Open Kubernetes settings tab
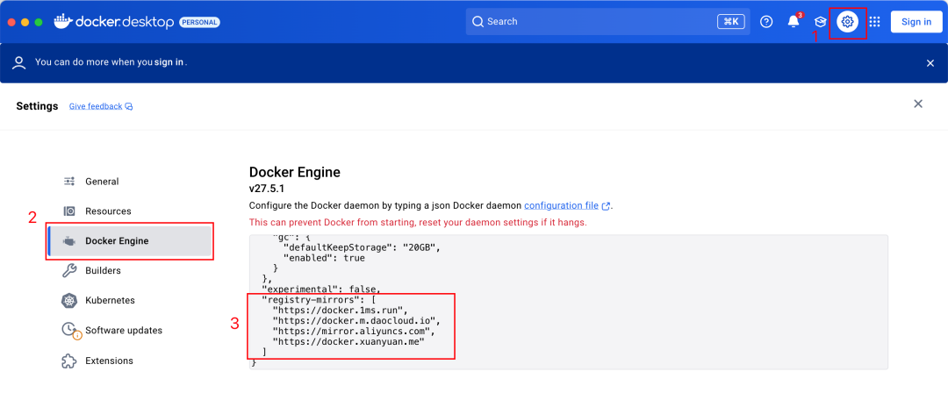 pyautogui.click(x=130, y=300)
